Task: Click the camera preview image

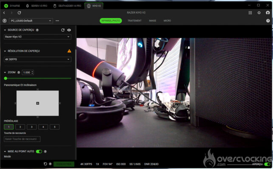Action: [x=174, y=93]
